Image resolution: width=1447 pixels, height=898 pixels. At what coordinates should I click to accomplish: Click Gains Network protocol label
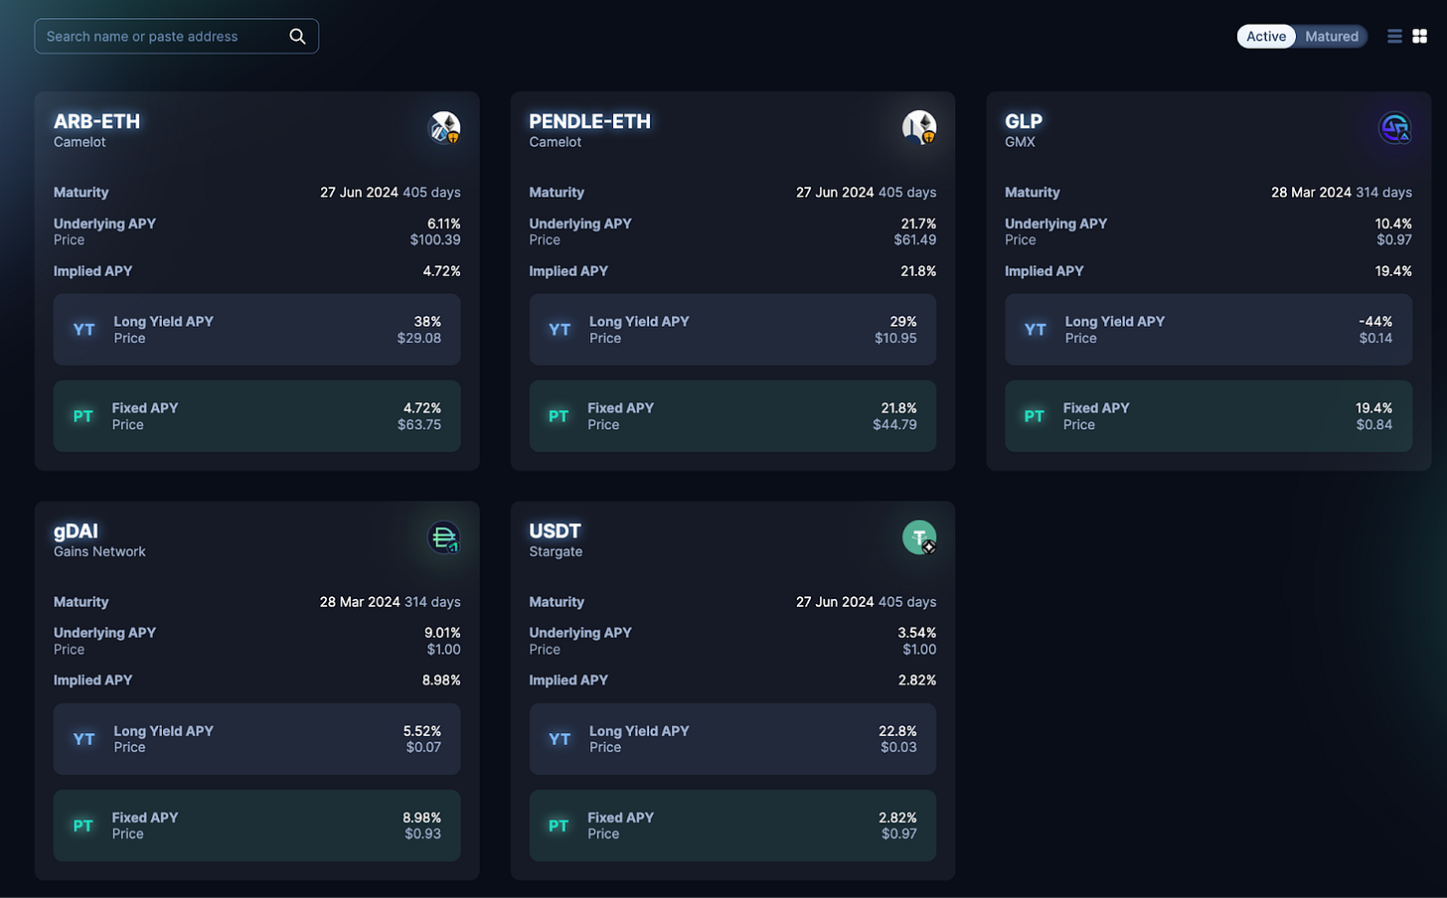click(x=99, y=552)
